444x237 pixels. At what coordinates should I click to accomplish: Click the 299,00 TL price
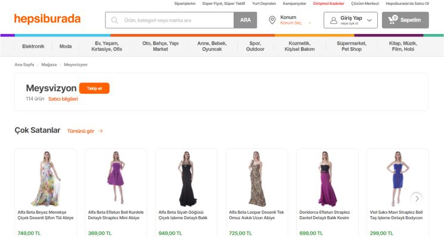tap(381, 233)
